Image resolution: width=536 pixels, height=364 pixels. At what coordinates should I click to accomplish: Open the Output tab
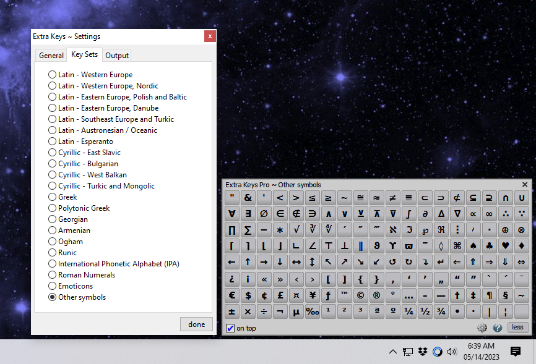point(117,56)
